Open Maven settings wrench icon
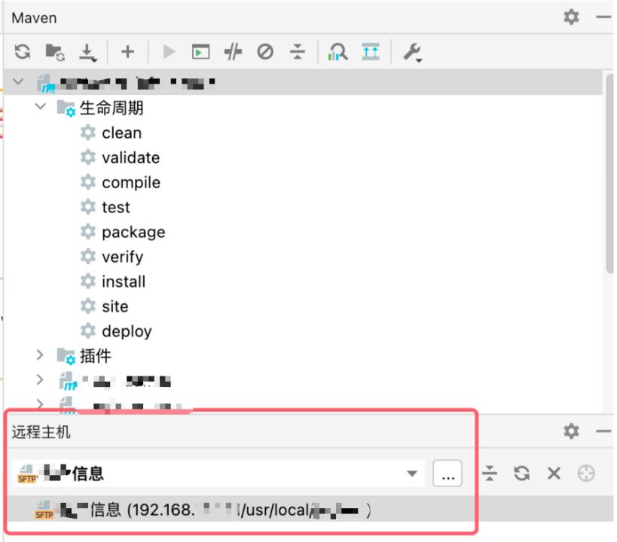Viewport: 617px width, 542px height. pos(412,52)
